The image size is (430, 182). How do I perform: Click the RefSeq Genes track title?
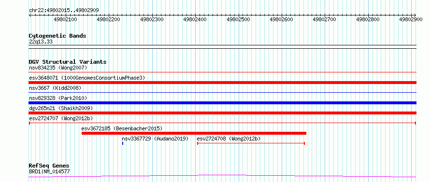coord(49,166)
